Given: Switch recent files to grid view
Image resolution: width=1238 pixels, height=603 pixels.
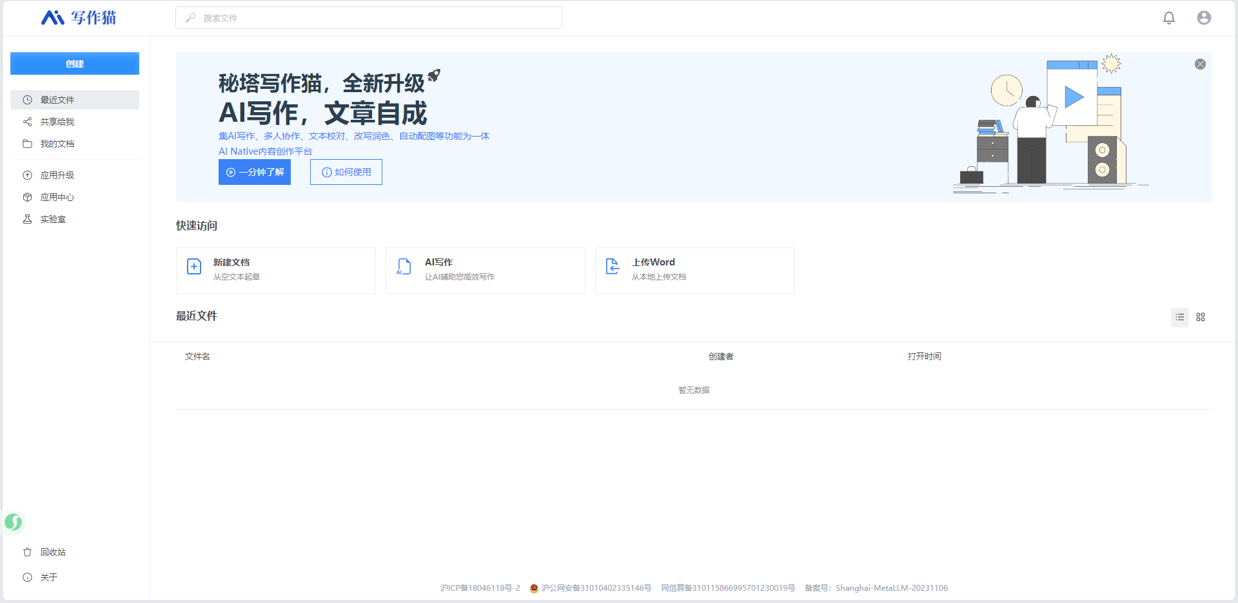Looking at the screenshot, I should (x=1200, y=317).
